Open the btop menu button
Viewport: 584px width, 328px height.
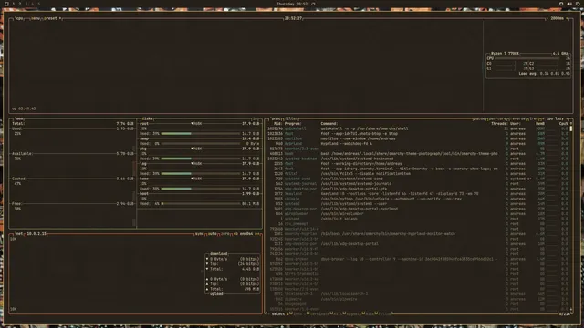pos(35,18)
